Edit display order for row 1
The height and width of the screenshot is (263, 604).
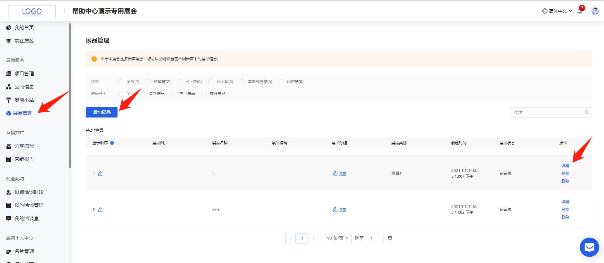100,174
